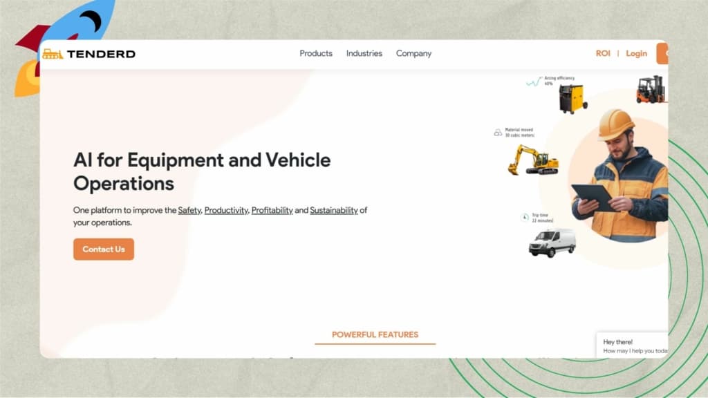Click the Login link
The image size is (708, 398).
[636, 54]
